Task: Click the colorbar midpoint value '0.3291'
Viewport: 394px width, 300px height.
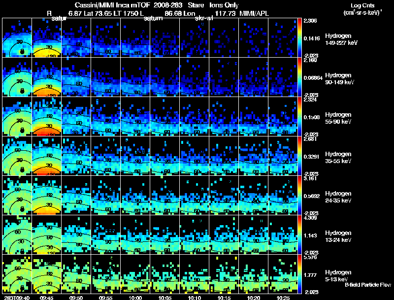Action: tap(312, 157)
